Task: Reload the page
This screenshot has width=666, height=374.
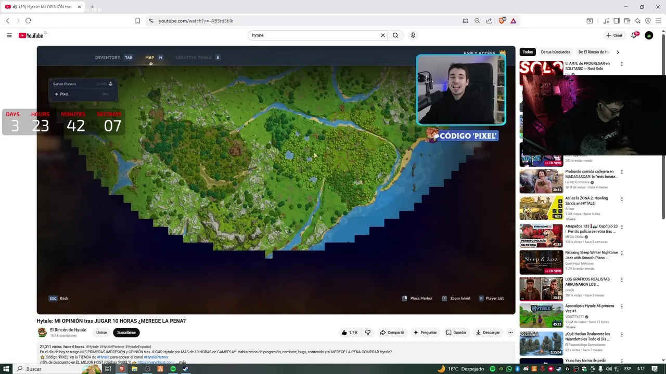Action: 28,21
